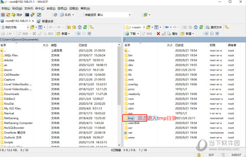Click the remote 新建 new button
Viewport: 246px width, 157px height.
coord(187,34)
